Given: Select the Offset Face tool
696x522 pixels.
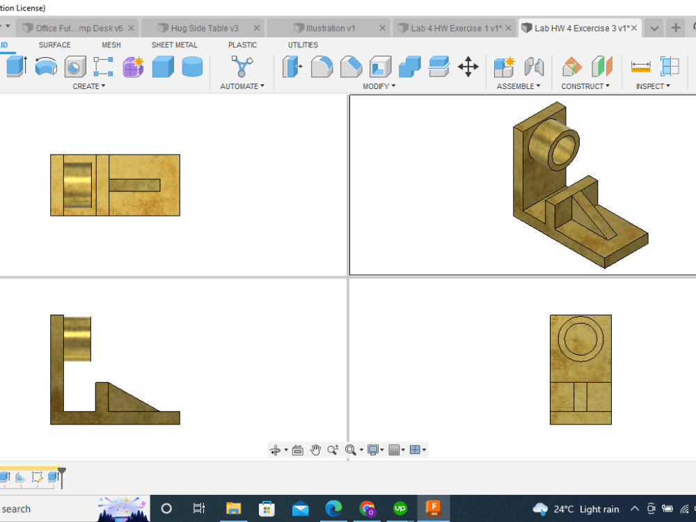Looking at the screenshot, I should click(439, 67).
